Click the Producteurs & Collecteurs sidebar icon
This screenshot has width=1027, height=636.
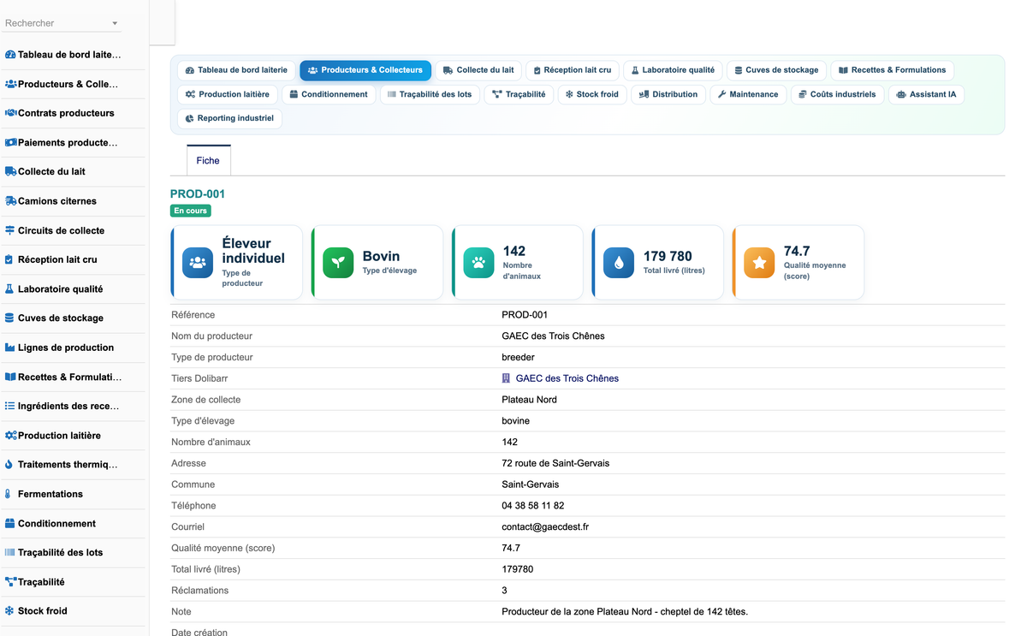10,84
